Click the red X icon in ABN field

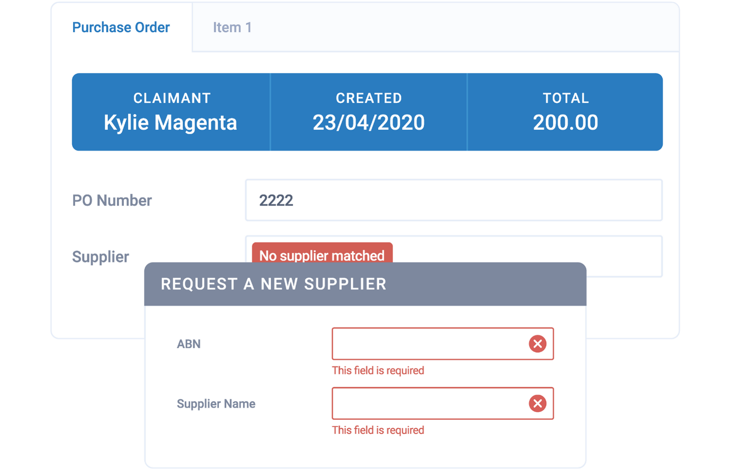pos(537,344)
